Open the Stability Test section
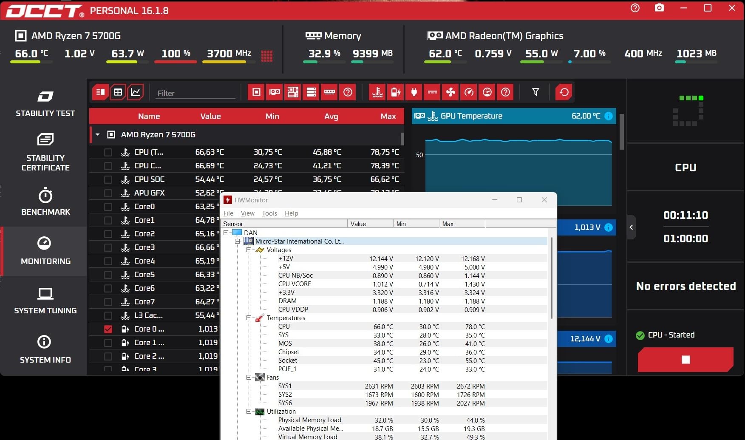The width and height of the screenshot is (745, 440). [45, 103]
